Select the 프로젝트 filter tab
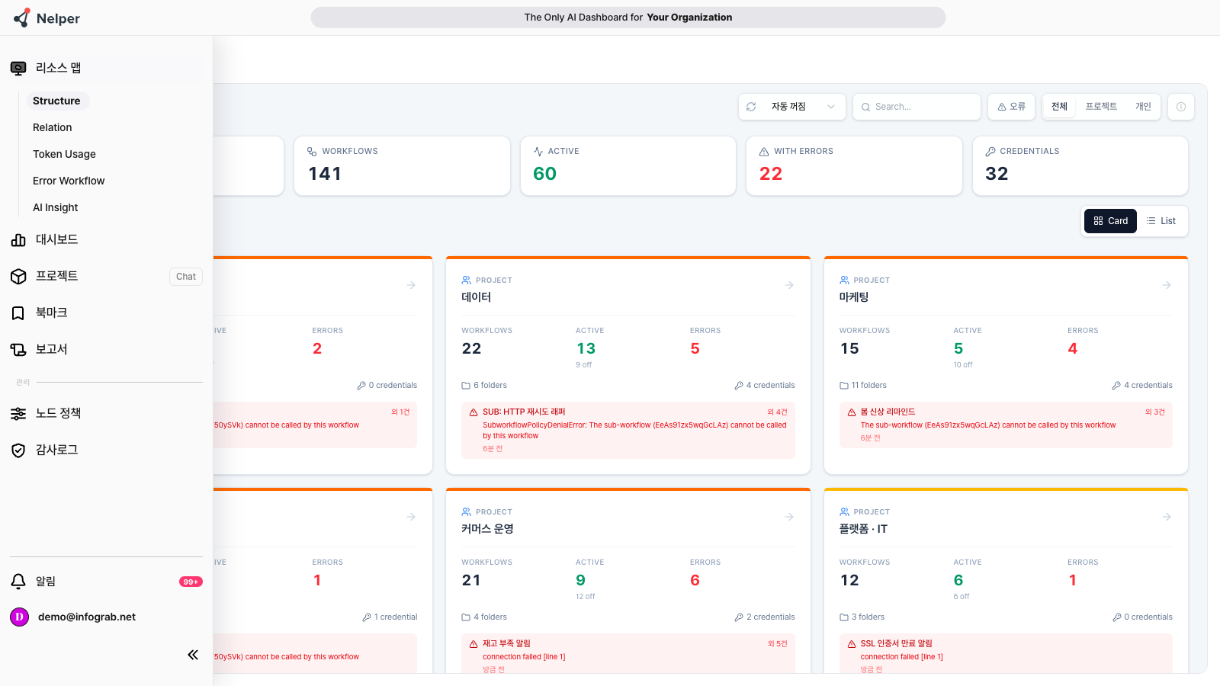This screenshot has width=1220, height=686. tap(1101, 107)
